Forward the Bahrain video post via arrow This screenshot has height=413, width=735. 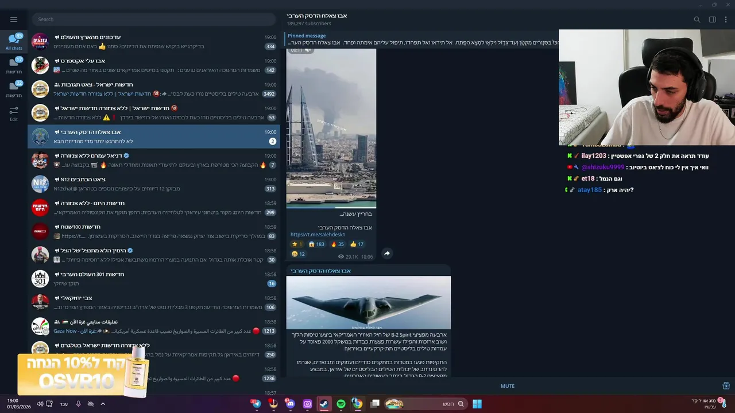[x=387, y=254]
